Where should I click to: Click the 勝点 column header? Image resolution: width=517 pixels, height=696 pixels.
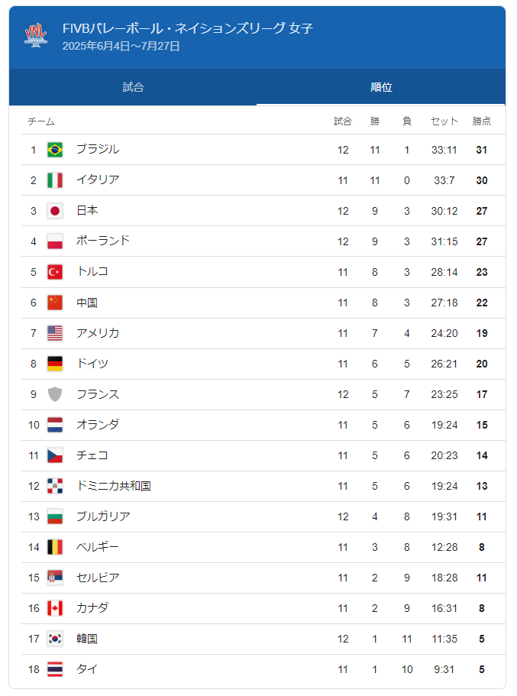[481, 121]
